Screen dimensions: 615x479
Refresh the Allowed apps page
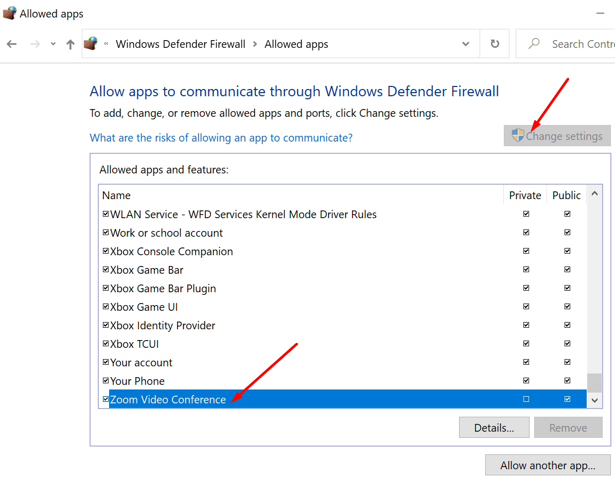click(x=495, y=44)
